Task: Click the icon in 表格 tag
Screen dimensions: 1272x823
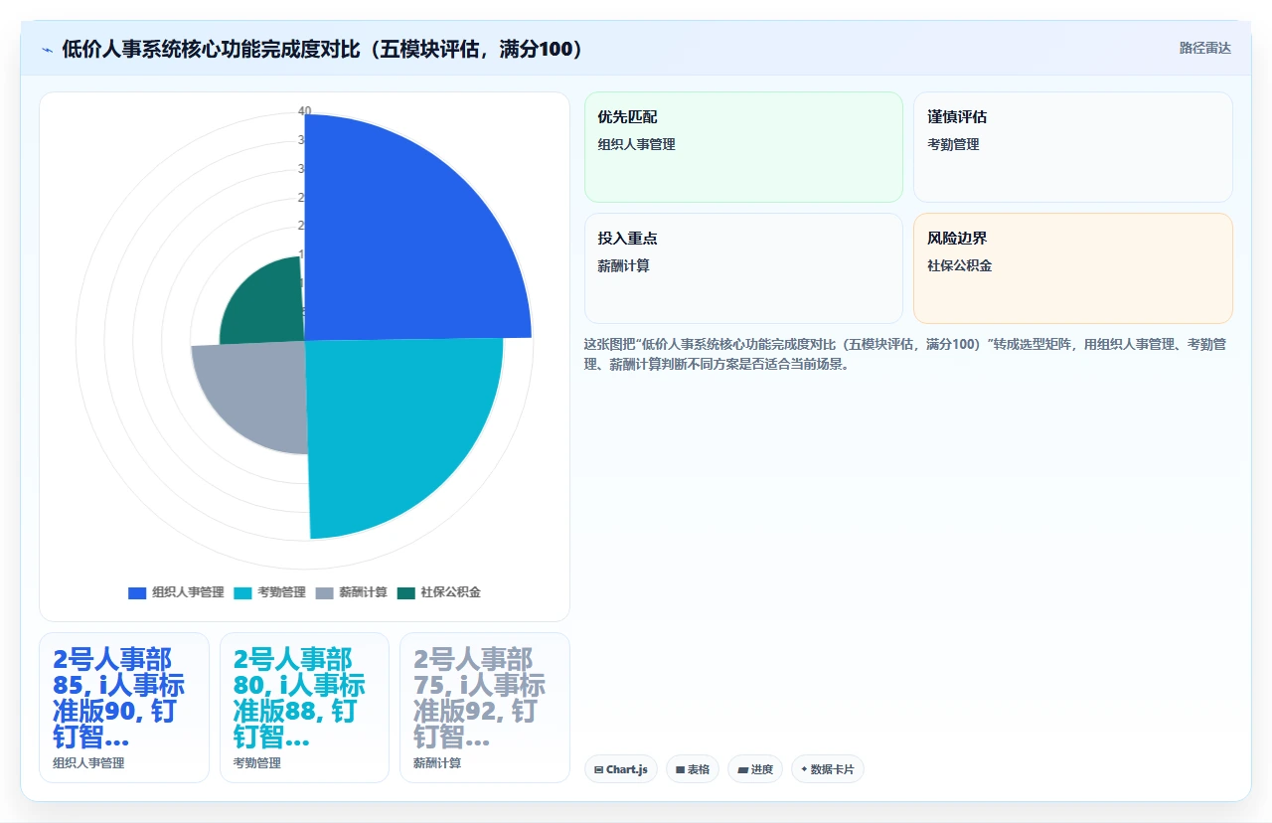Action: 680,769
